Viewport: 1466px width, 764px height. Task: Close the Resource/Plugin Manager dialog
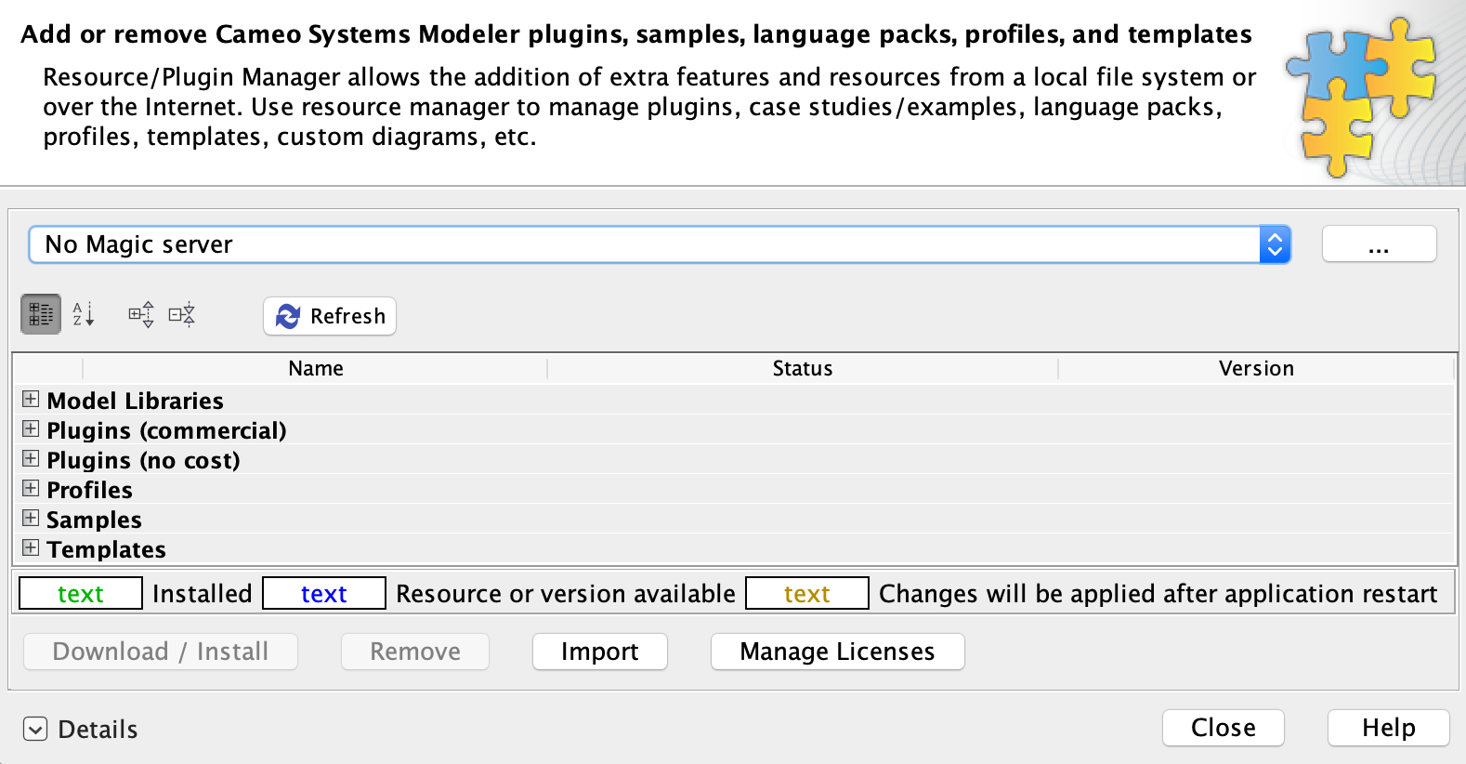point(1224,728)
